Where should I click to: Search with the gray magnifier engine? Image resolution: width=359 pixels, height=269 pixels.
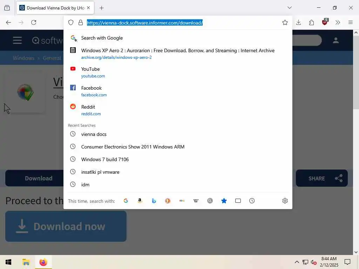(x=210, y=201)
